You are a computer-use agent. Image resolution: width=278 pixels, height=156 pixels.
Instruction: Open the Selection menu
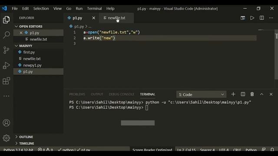(41, 9)
